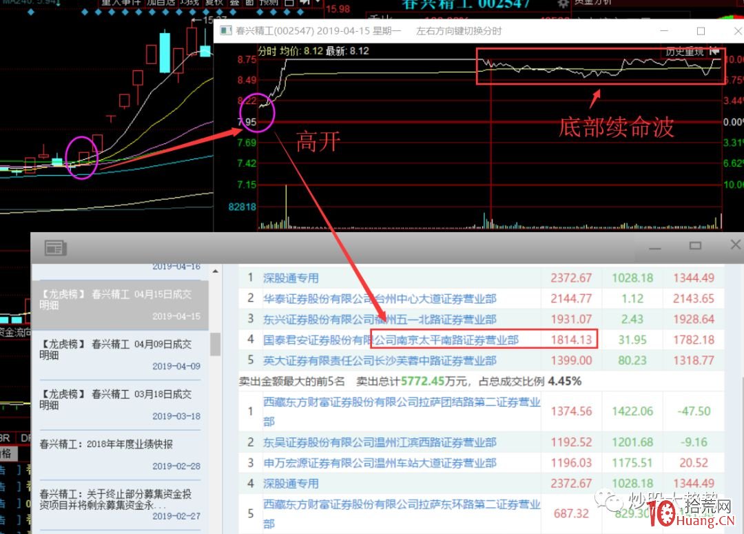
Task: Click the net amount 2143.65
Action: click(693, 298)
